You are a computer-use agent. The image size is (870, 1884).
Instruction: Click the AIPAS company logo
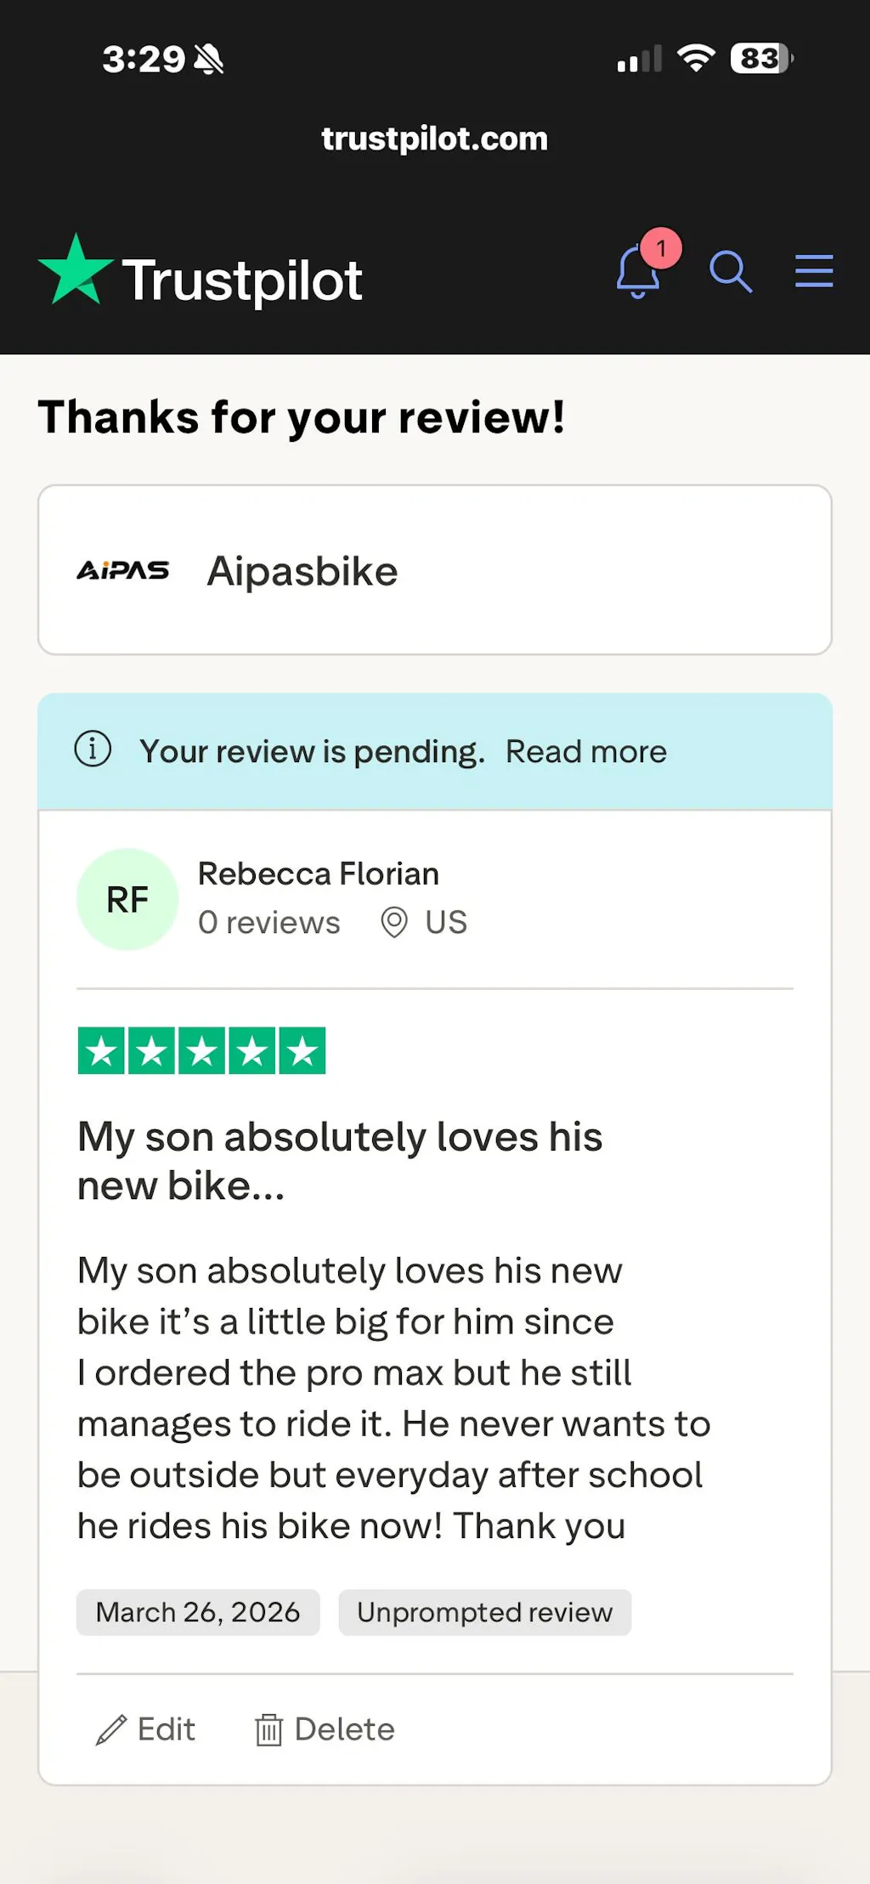coord(123,570)
